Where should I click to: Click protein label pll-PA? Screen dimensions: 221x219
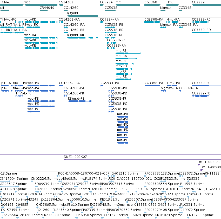6,83
